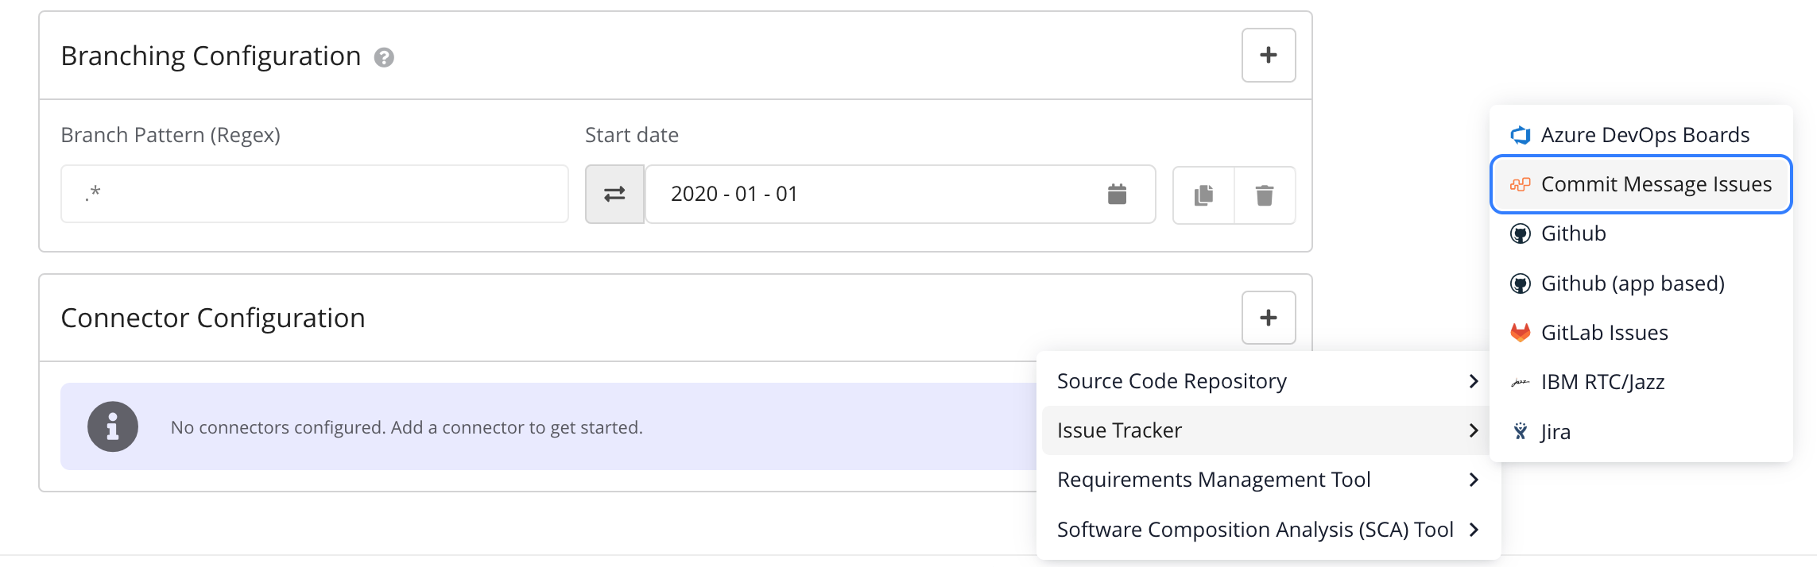Open Software Composition Analysis (SCA) Tool submenu

click(1269, 530)
